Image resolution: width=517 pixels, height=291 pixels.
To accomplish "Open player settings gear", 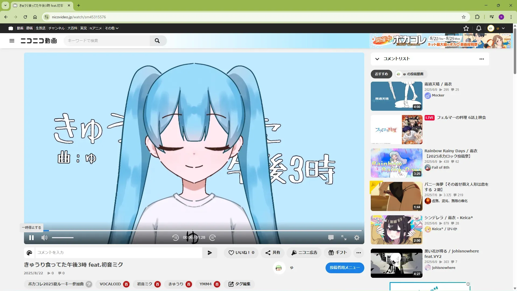I will (x=357, y=238).
